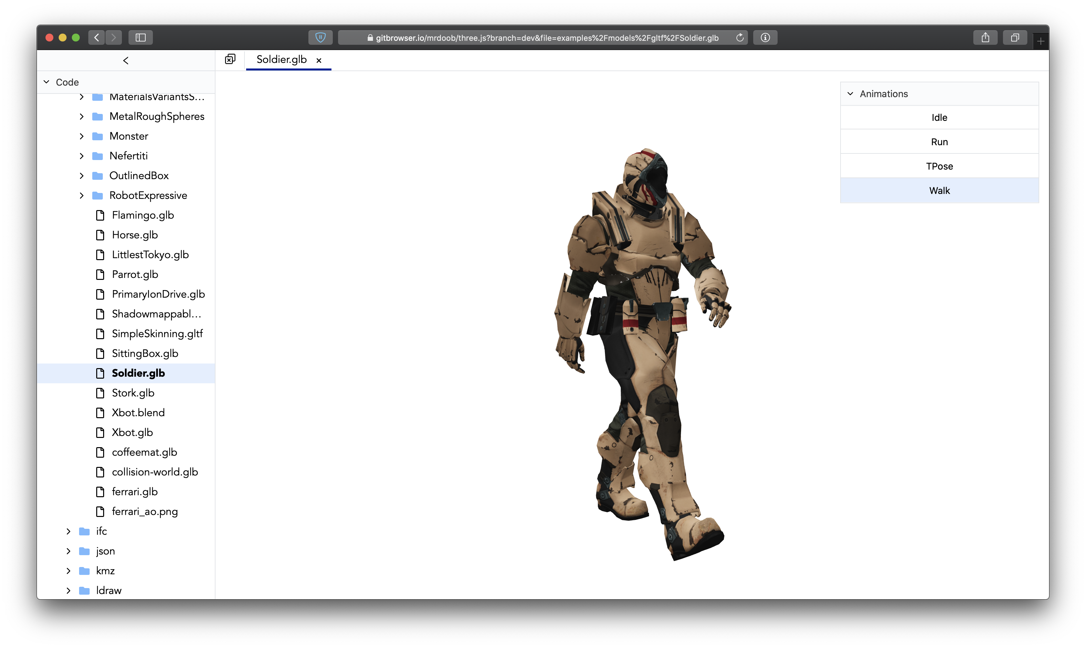The width and height of the screenshot is (1086, 648).
Task: Click the privacy shield icon
Action: (320, 38)
